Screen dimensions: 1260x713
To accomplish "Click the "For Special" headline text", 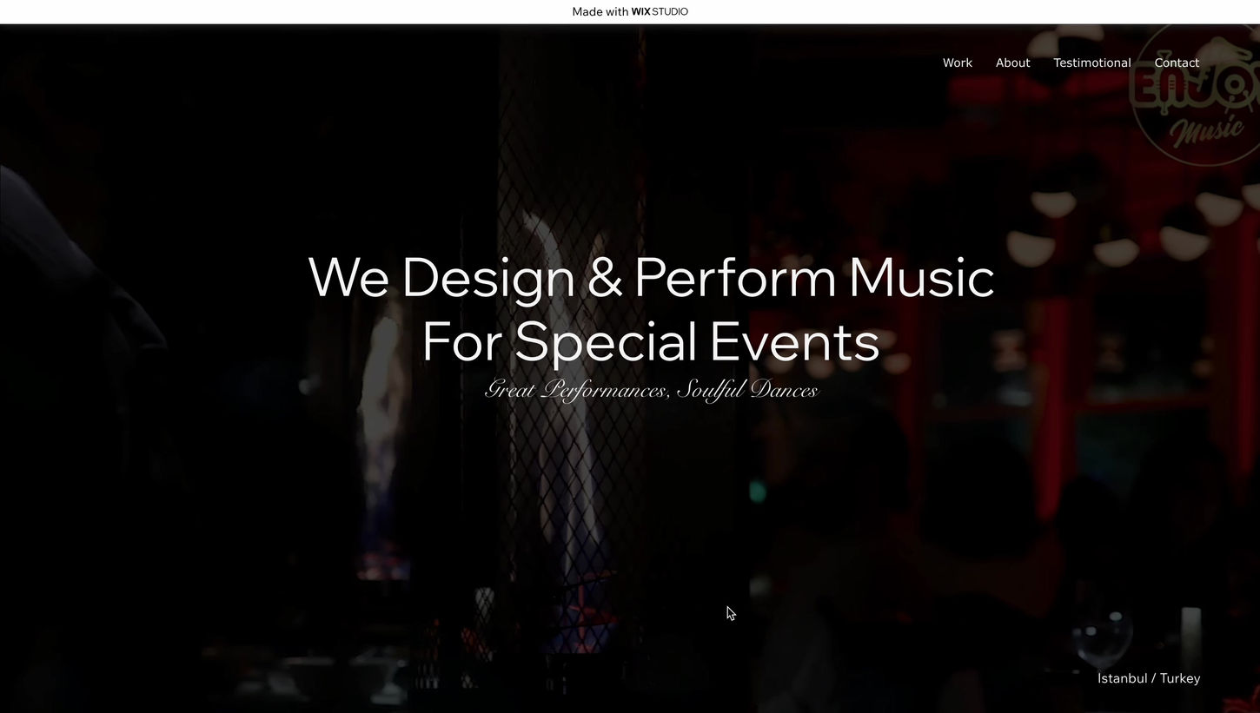I will click(560, 342).
